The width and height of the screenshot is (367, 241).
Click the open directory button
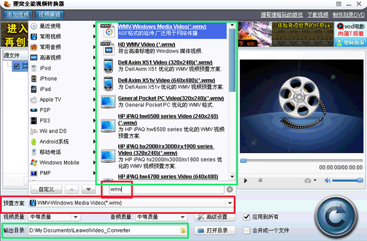(215, 230)
